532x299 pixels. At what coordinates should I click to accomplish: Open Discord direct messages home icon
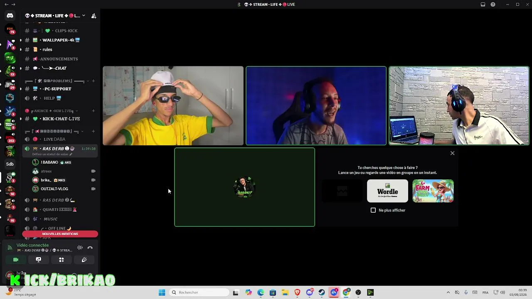click(10, 16)
